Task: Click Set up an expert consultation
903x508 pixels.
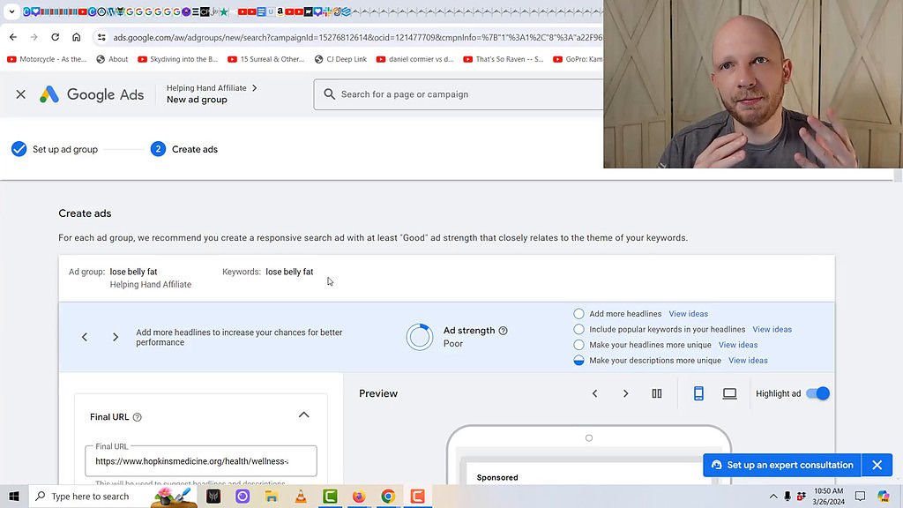Action: (x=780, y=465)
